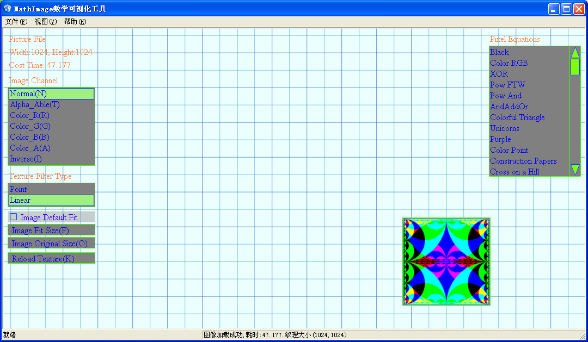Select the Linear texture filter
This screenshot has width=588, height=342.
51,200
